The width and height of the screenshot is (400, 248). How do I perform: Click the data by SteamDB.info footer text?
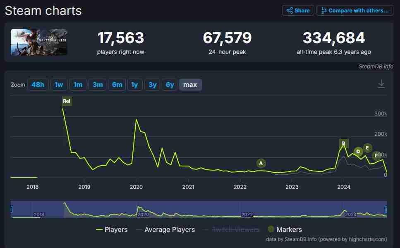(x=326, y=239)
